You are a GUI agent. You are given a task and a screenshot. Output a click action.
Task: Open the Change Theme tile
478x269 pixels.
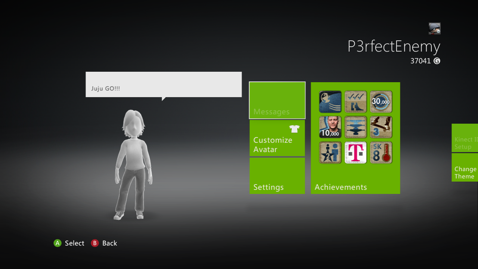(465, 167)
